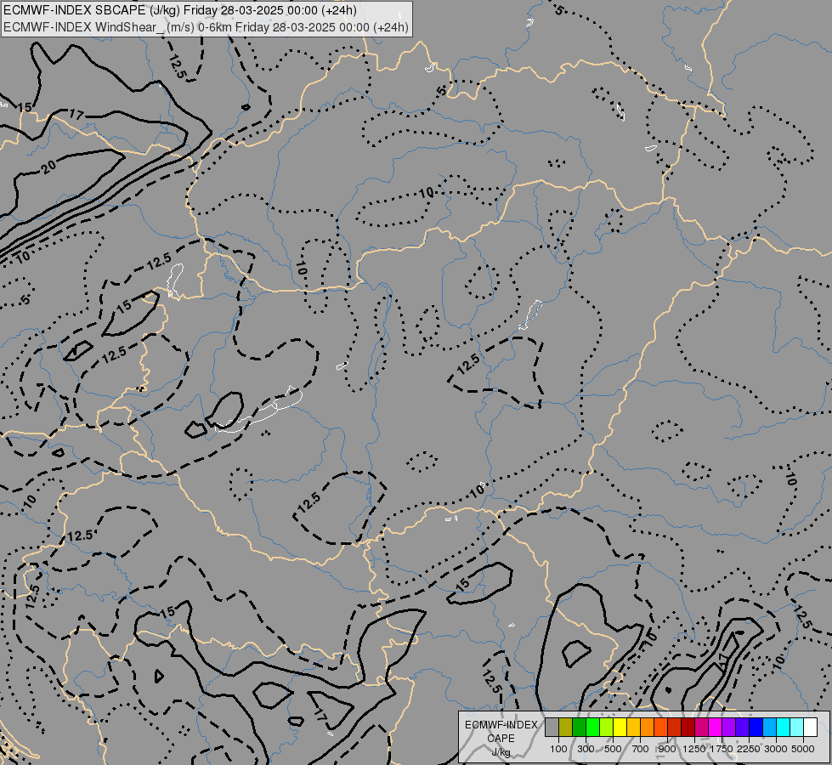Click the legend value label 900

(x=667, y=749)
